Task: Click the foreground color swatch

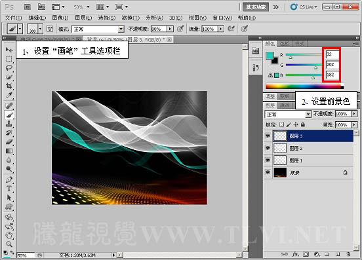Action: 270,56
